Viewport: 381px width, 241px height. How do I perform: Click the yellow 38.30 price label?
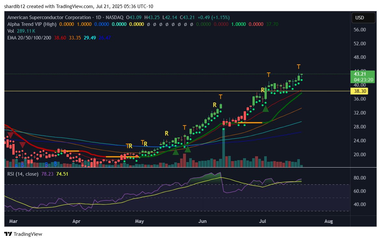pos(360,91)
